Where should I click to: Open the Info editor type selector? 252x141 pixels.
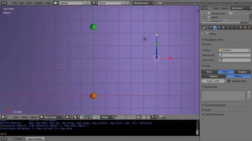point(4,3)
